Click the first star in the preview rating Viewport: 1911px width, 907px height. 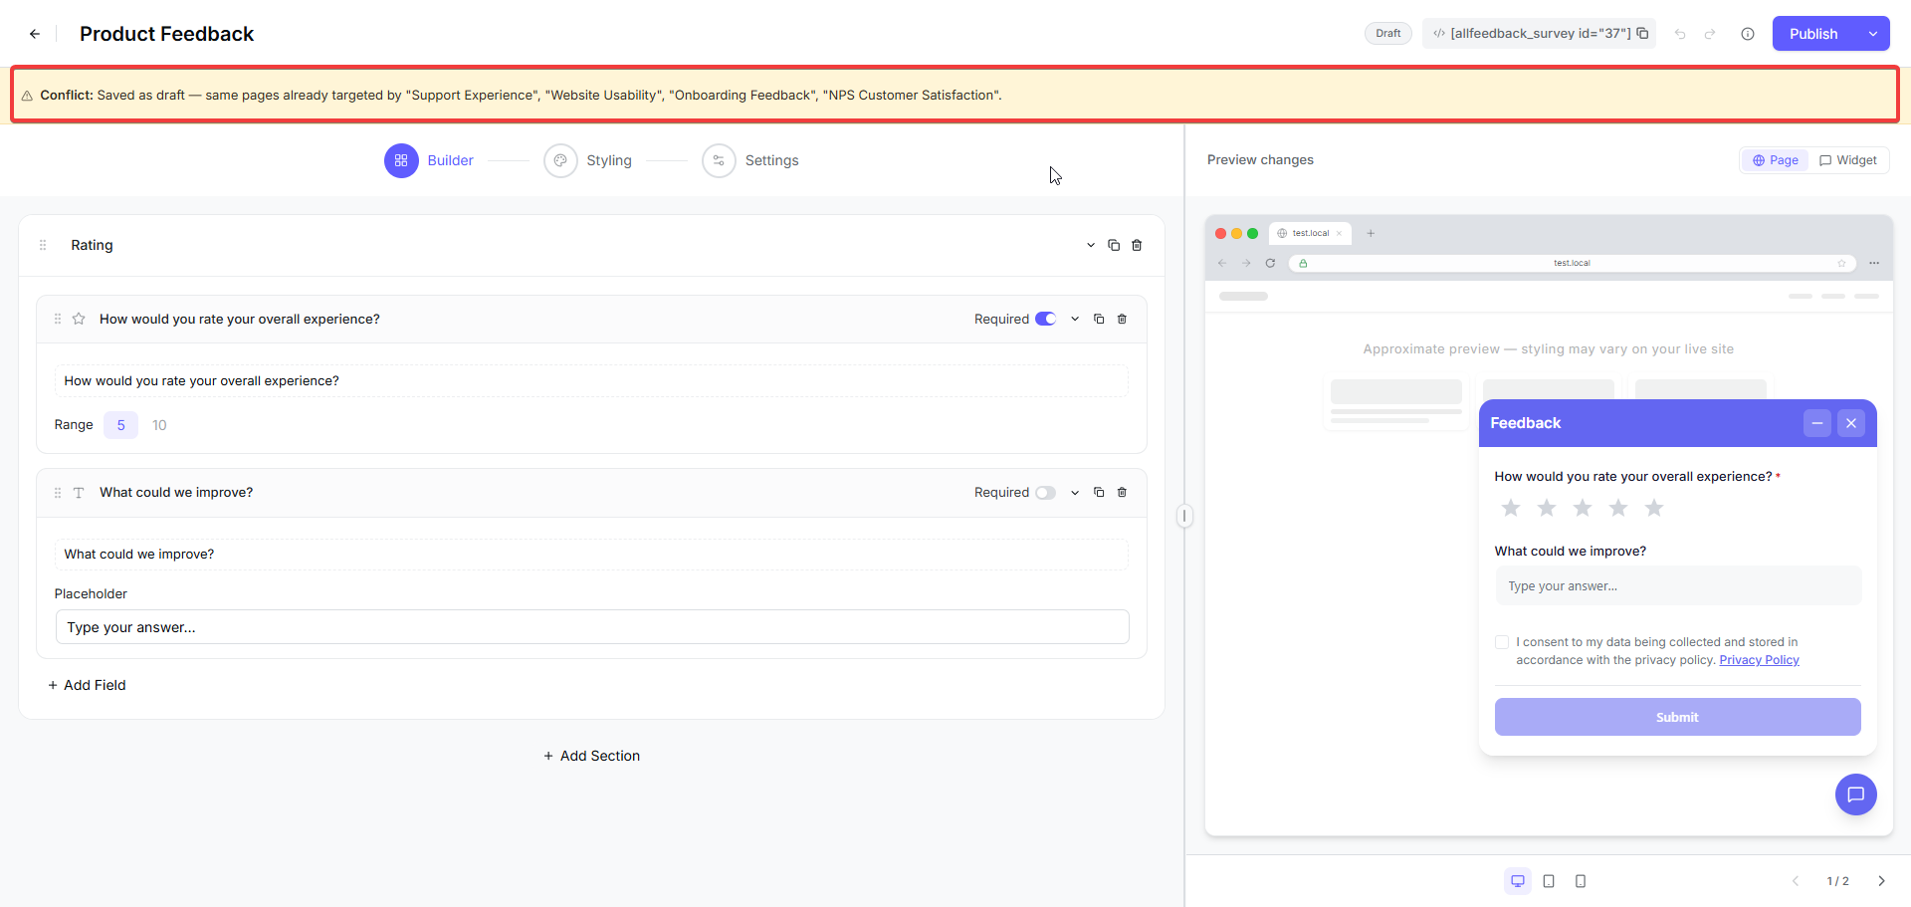(1511, 508)
